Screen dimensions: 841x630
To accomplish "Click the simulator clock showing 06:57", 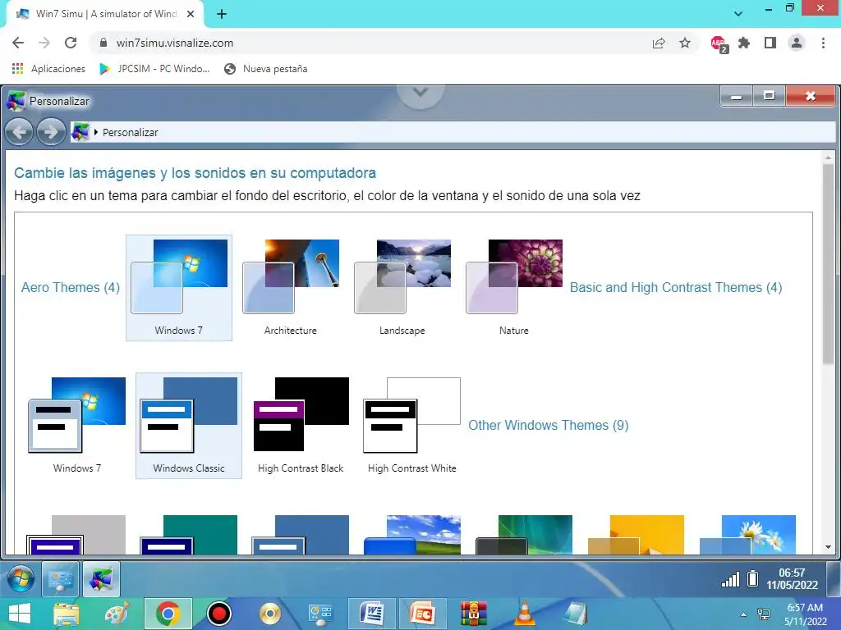I will point(792,579).
